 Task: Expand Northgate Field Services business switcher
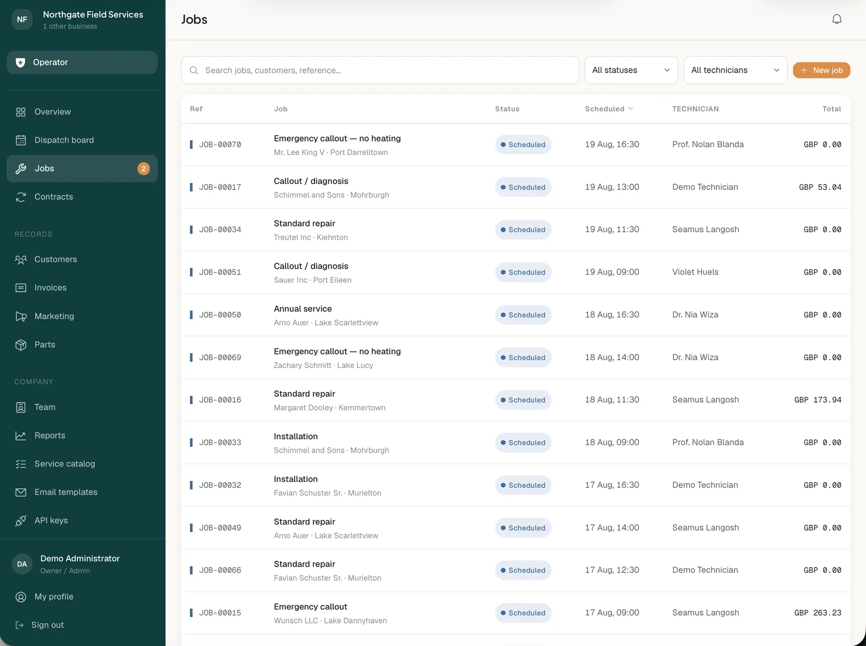coord(82,20)
